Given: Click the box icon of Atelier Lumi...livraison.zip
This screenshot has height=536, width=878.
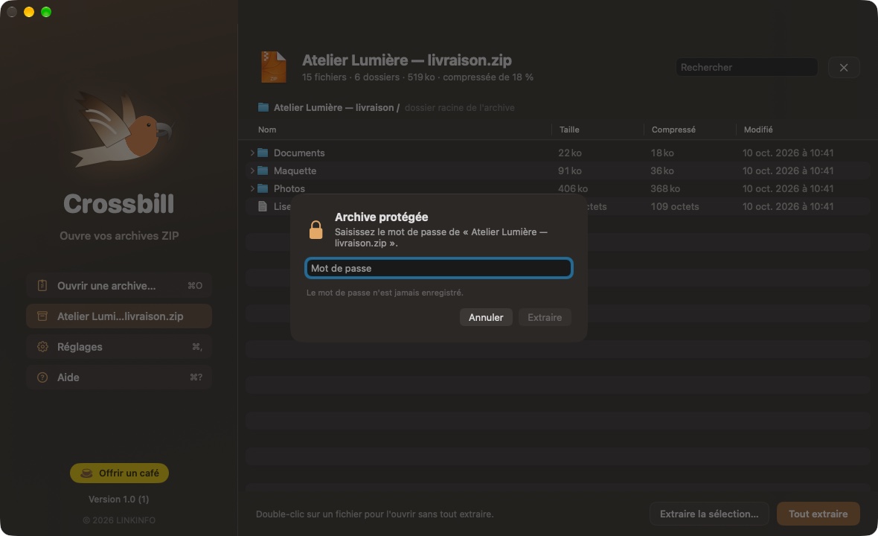Looking at the screenshot, I should tap(42, 316).
